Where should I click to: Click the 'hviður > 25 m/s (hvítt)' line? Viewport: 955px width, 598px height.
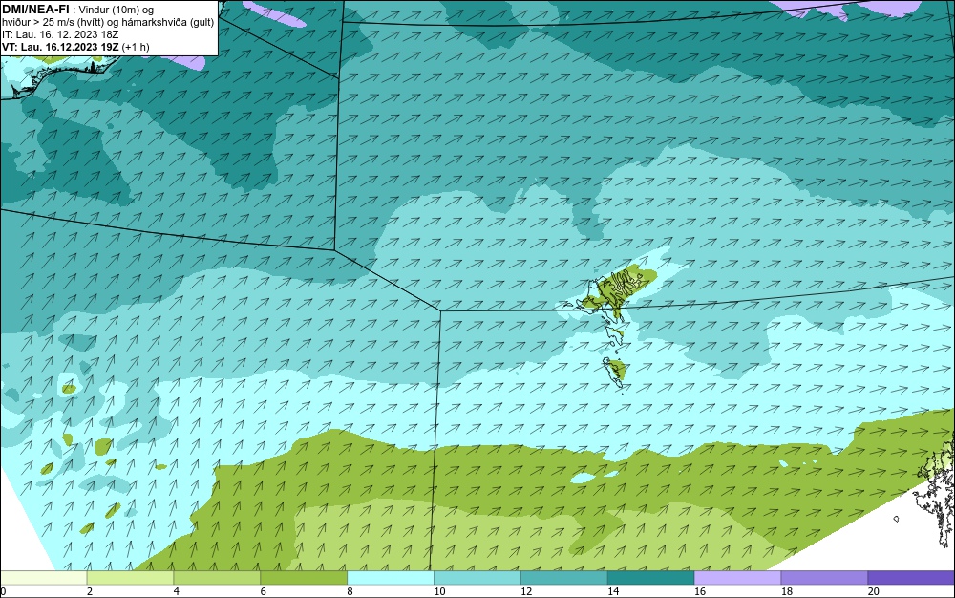pyautogui.click(x=53, y=22)
